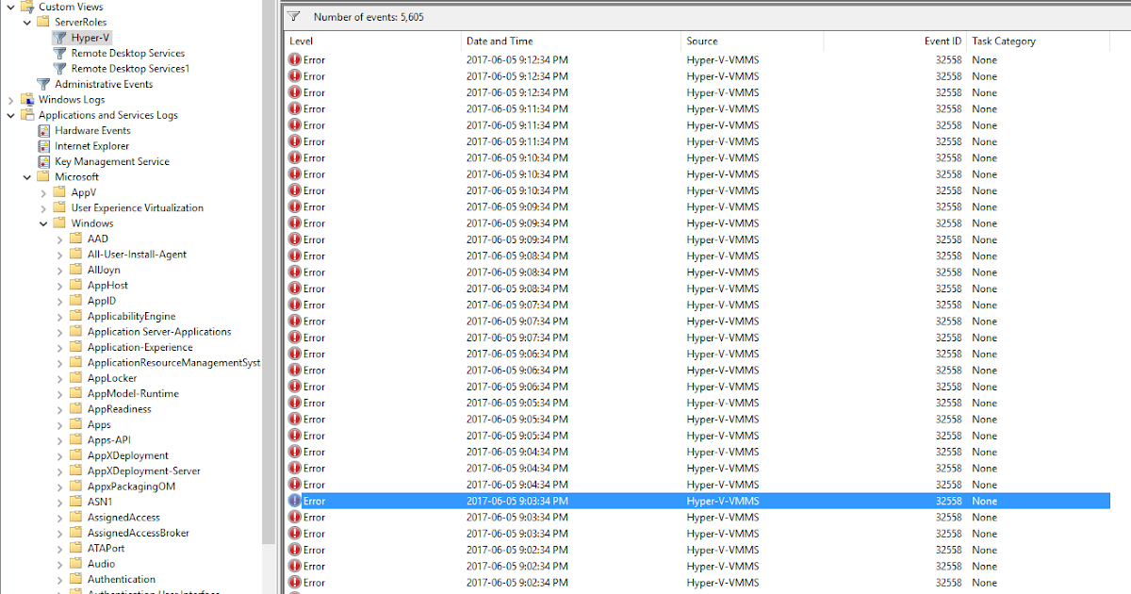Collapse the Applications and Services Logs node
Screen dimensions: 1131x594
pyautogui.click(x=9, y=114)
